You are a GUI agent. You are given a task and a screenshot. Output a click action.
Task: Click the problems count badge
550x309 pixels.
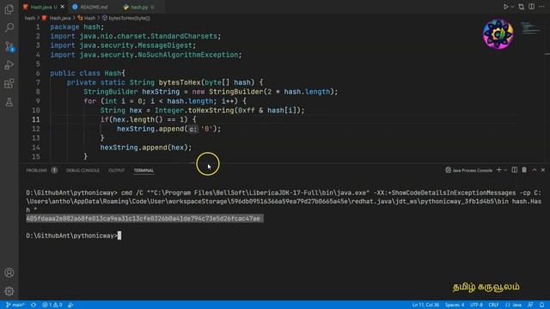(54, 170)
